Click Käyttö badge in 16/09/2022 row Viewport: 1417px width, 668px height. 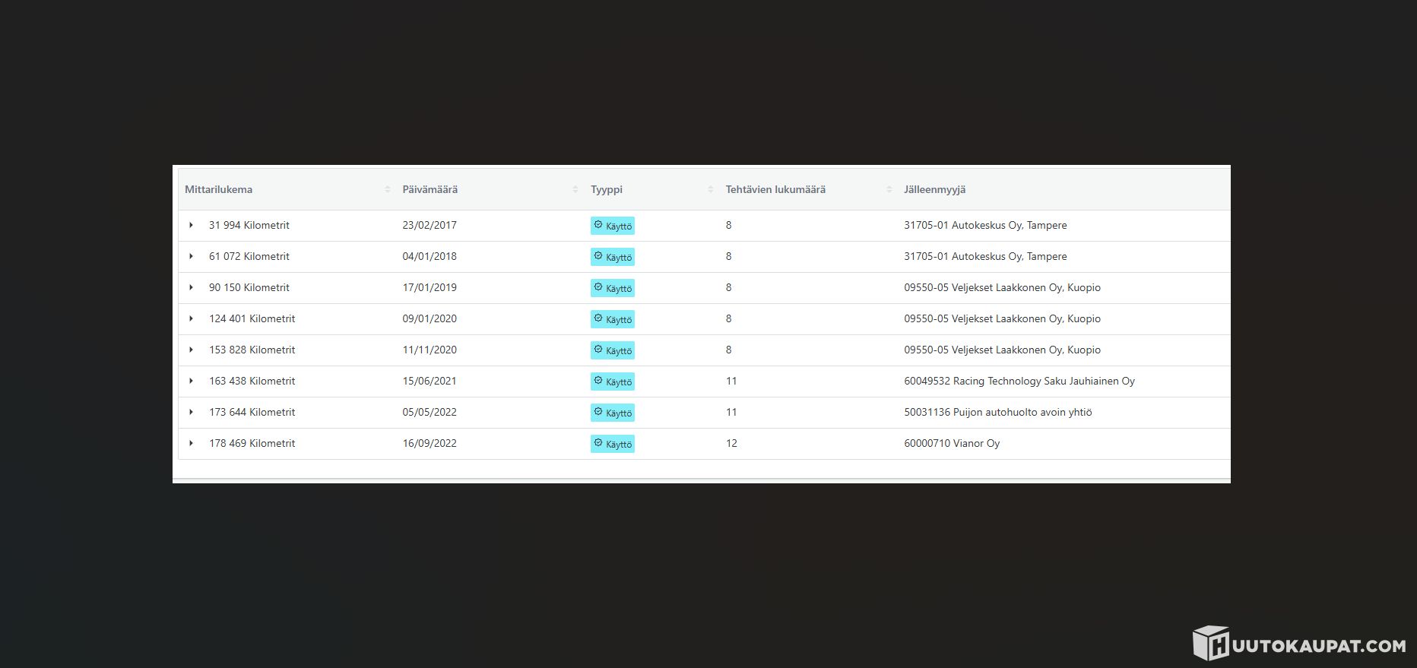click(613, 444)
